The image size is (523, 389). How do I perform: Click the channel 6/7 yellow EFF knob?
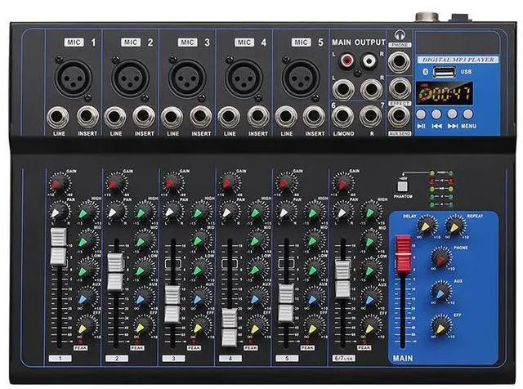tap(371, 327)
